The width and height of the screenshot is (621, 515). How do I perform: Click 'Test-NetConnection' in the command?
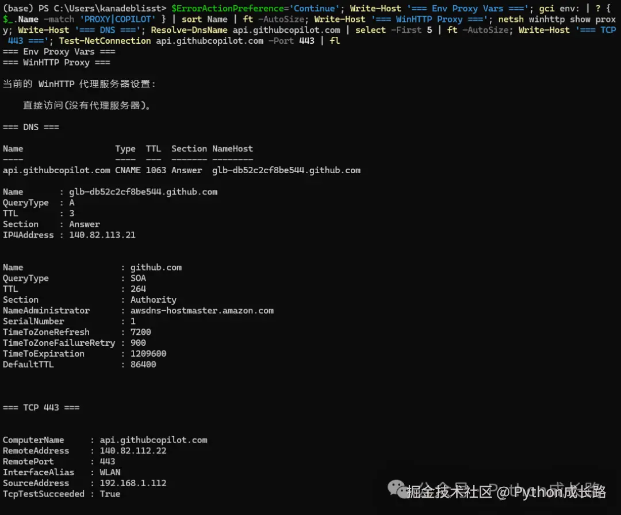(105, 41)
